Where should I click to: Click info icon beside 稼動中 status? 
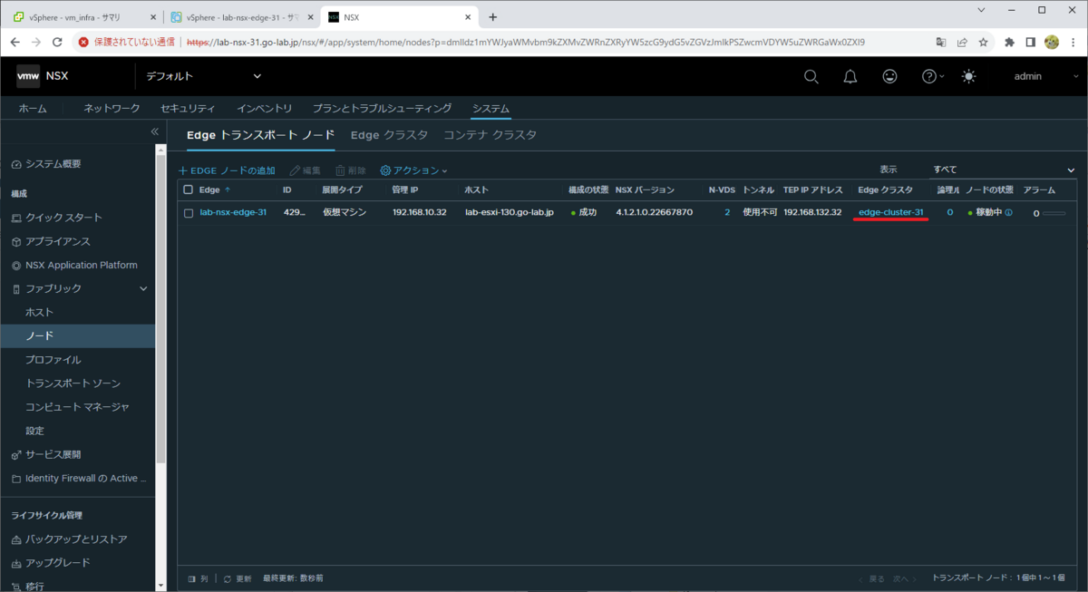point(1008,213)
